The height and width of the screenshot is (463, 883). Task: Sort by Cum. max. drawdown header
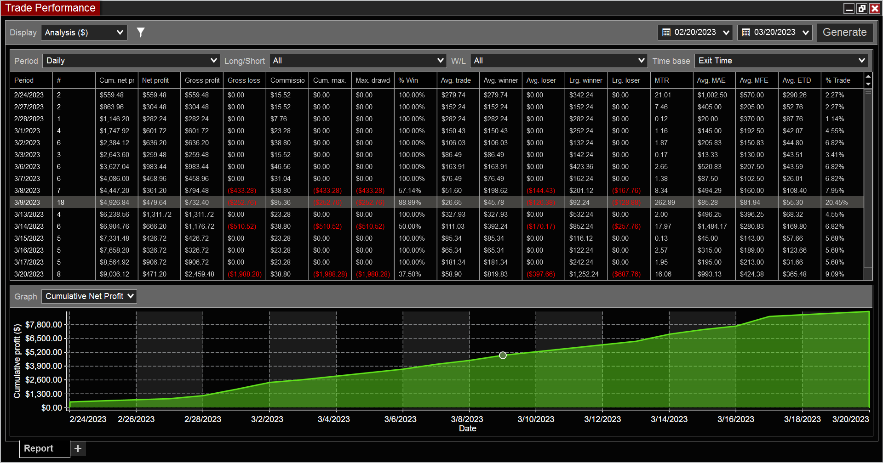pyautogui.click(x=331, y=80)
